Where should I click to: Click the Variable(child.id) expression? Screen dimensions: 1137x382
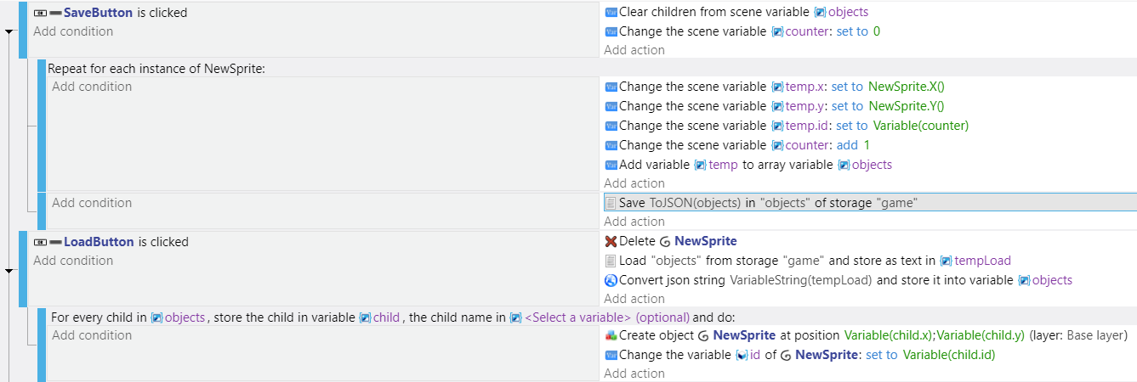point(949,355)
